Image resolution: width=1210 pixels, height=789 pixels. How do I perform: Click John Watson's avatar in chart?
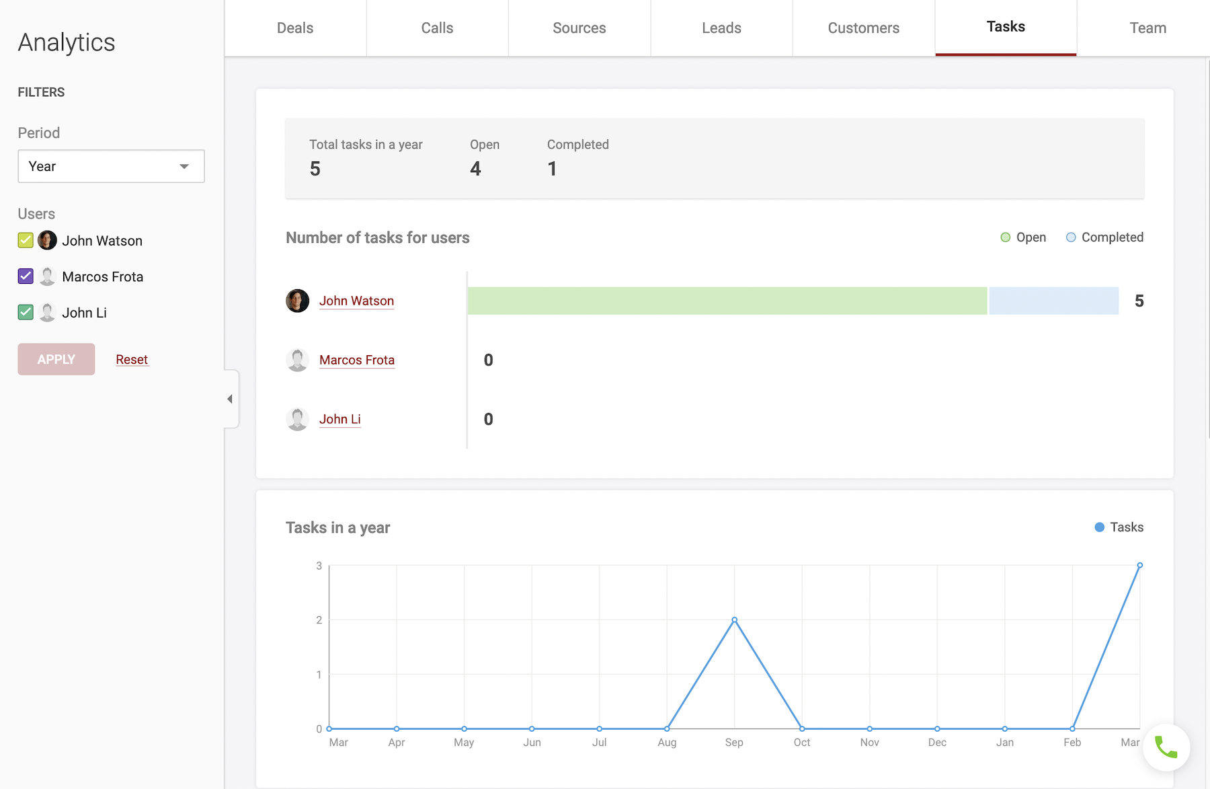coord(297,301)
